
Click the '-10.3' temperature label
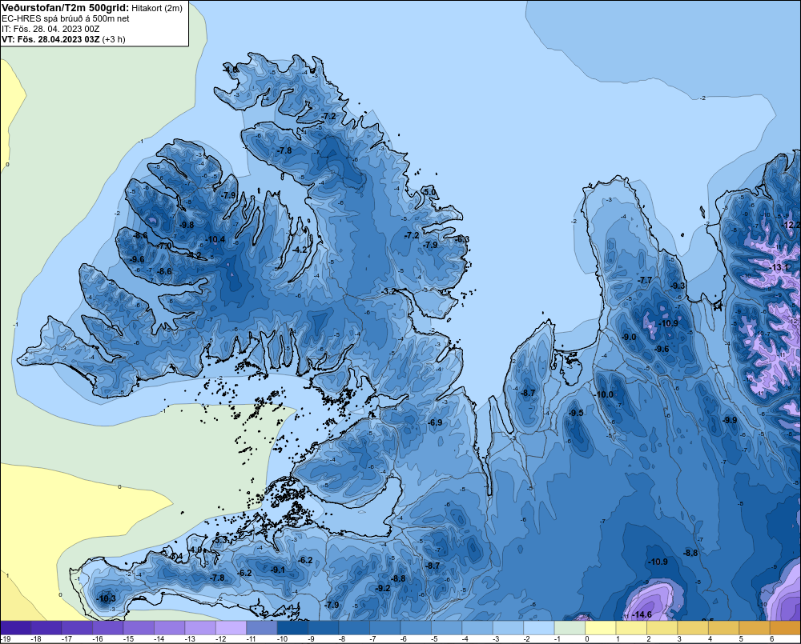point(106,598)
